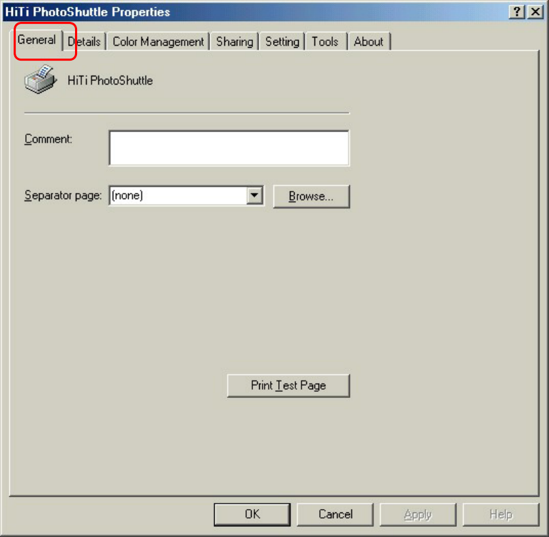The height and width of the screenshot is (537, 549).
Task: Go to the Sharing tab
Action: (234, 42)
